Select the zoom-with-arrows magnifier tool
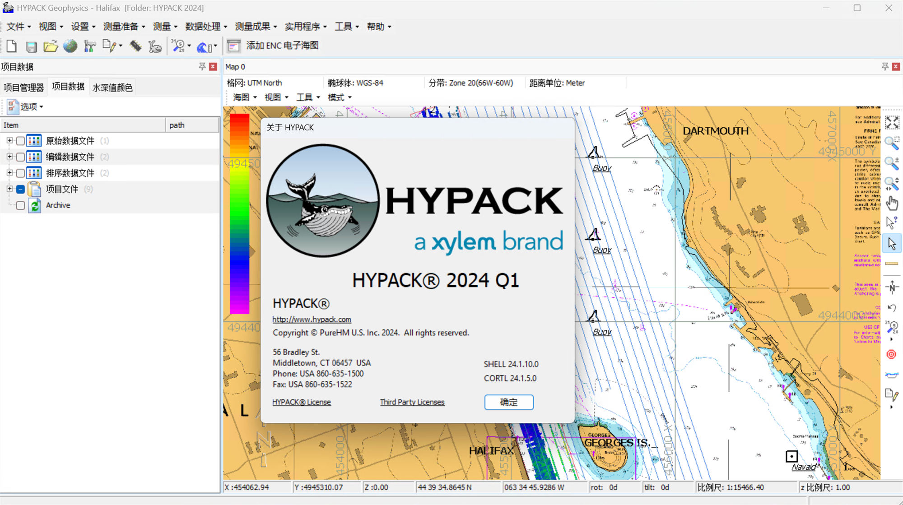The image size is (903, 505). click(x=892, y=183)
